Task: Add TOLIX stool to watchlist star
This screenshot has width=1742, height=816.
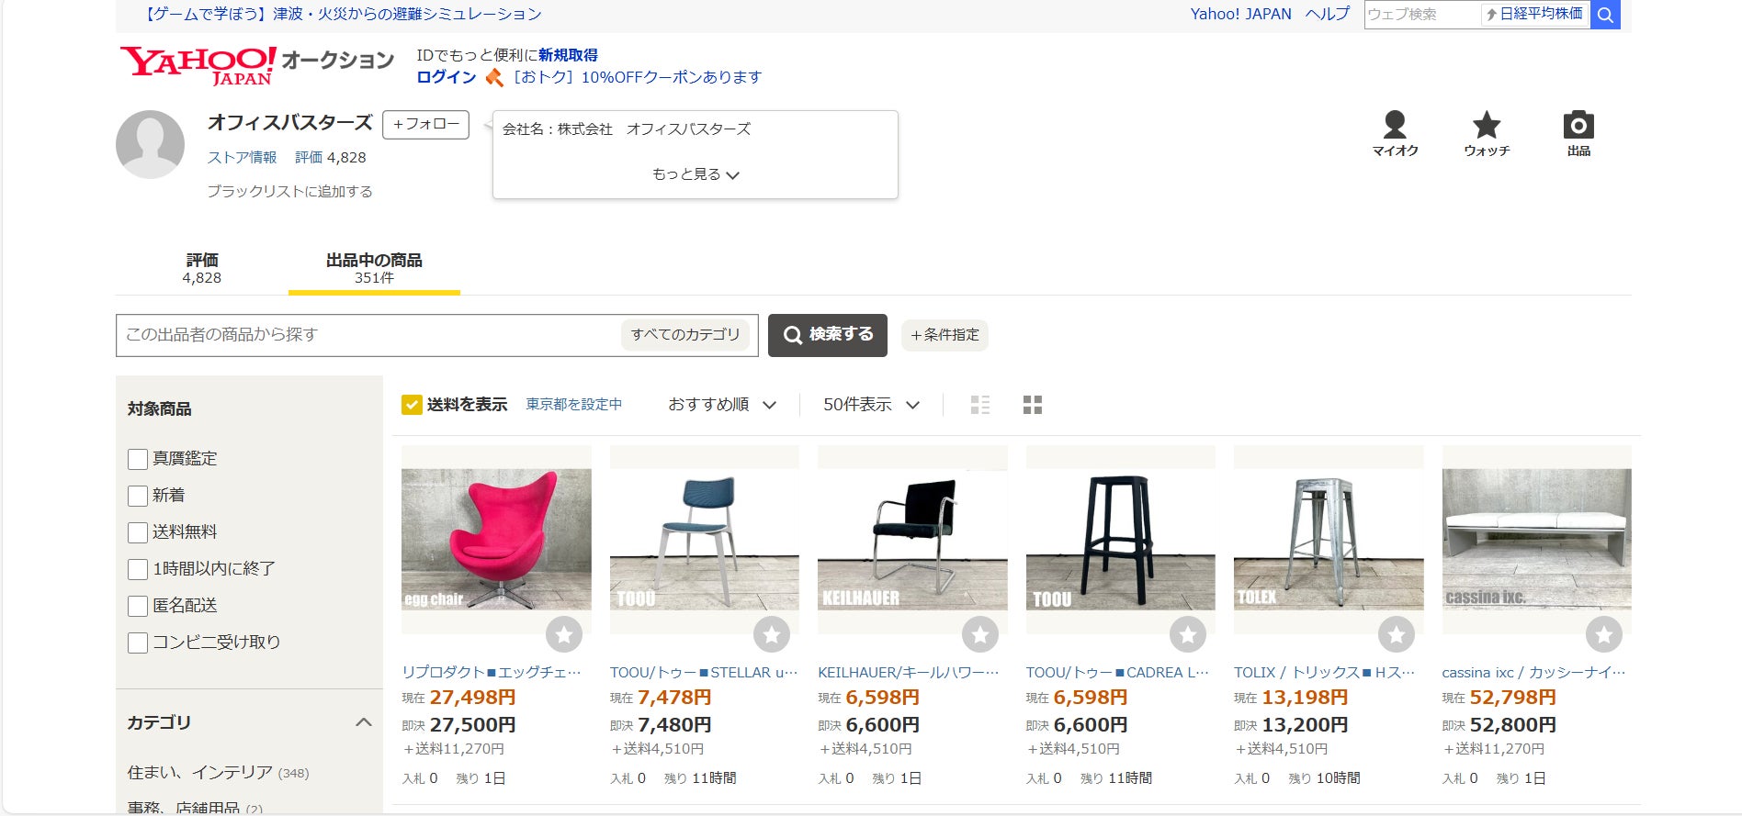Action: pos(1397,634)
